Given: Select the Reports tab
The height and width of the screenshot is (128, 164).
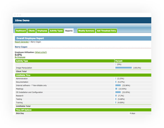Looking at the screenshot, I should pyautogui.click(x=69, y=31).
